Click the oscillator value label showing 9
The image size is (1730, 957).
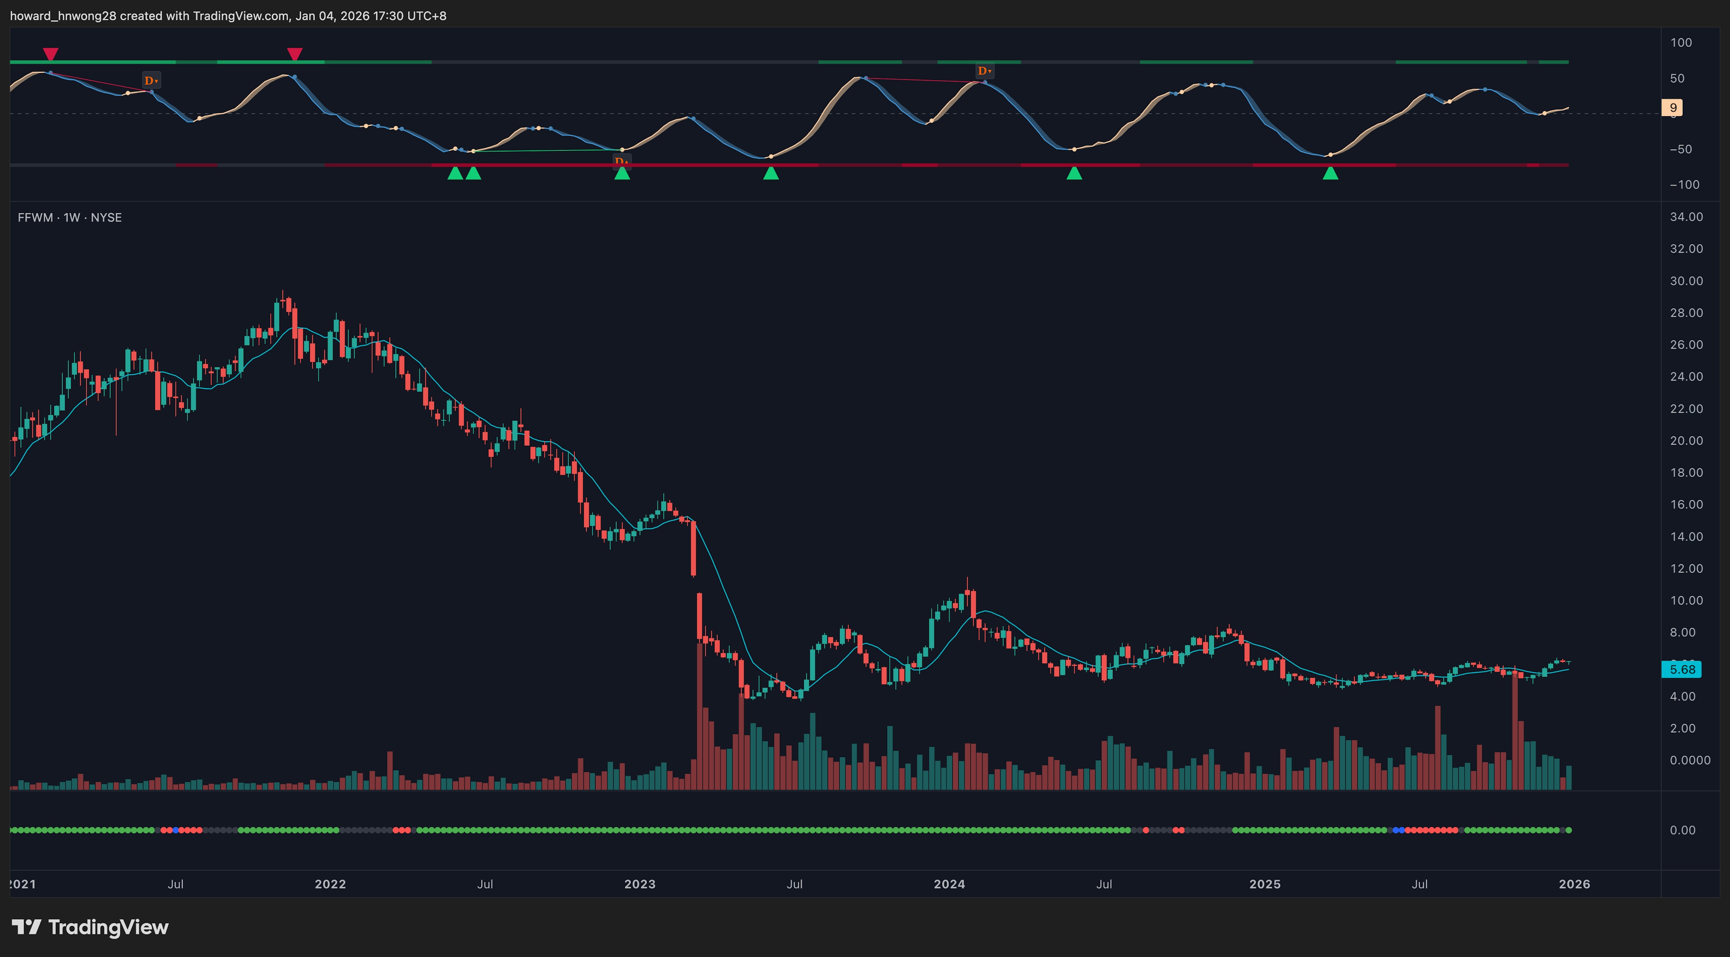coord(1672,107)
